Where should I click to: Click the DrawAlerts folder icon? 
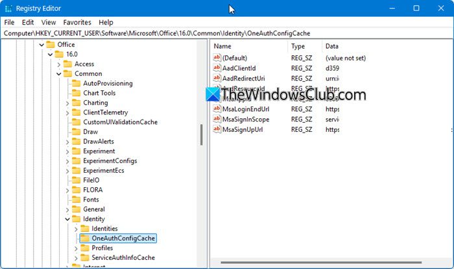pos(76,141)
